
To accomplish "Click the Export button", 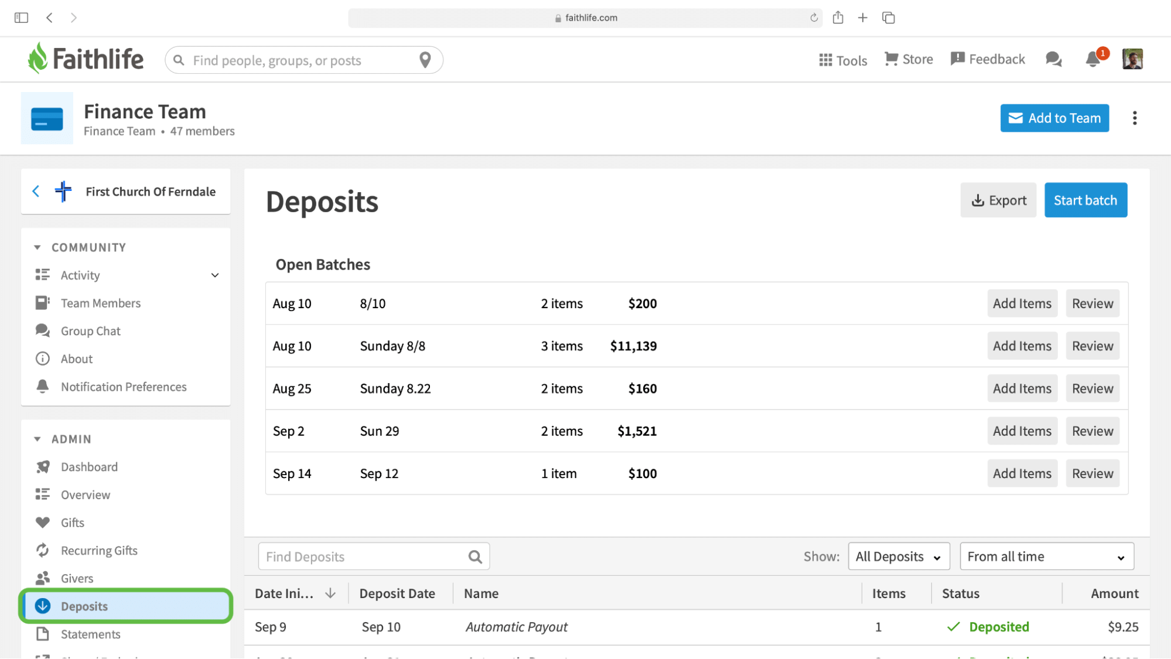I will point(998,200).
